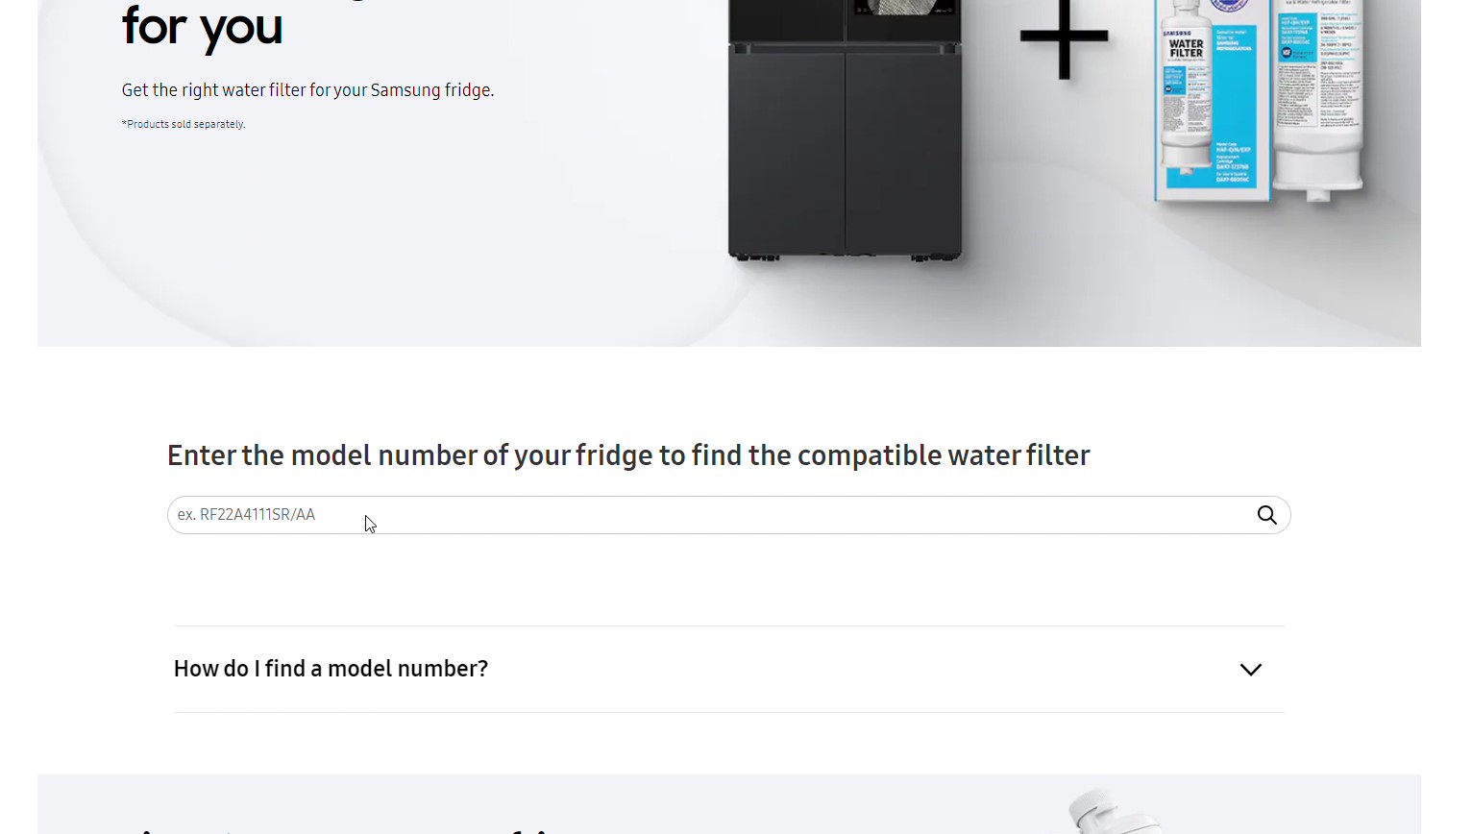
Task: Click the "Enter the model number" heading
Action: pyautogui.click(x=628, y=455)
